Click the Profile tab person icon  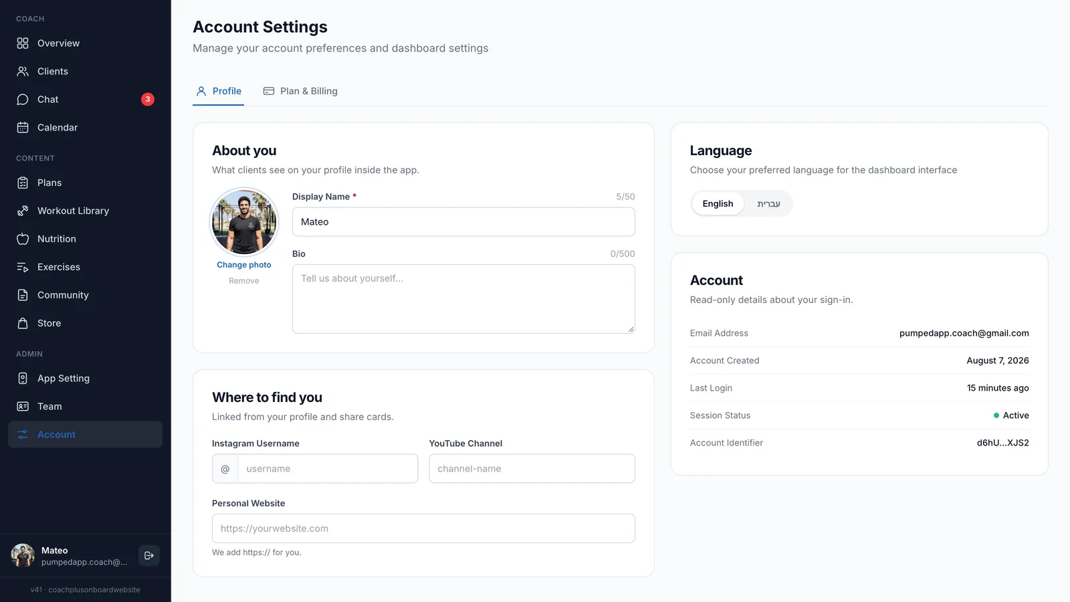(x=201, y=91)
